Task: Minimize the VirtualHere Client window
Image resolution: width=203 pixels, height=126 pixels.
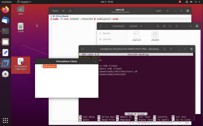Action: [x=96, y=61]
